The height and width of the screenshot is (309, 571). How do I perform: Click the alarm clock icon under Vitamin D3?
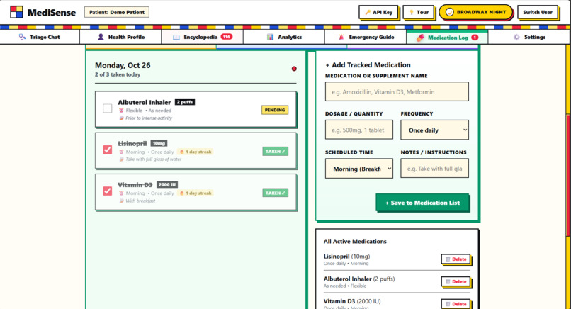(121, 193)
